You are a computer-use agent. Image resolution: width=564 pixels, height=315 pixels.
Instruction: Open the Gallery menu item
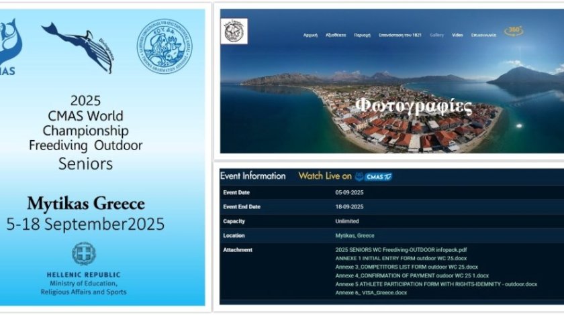436,34
